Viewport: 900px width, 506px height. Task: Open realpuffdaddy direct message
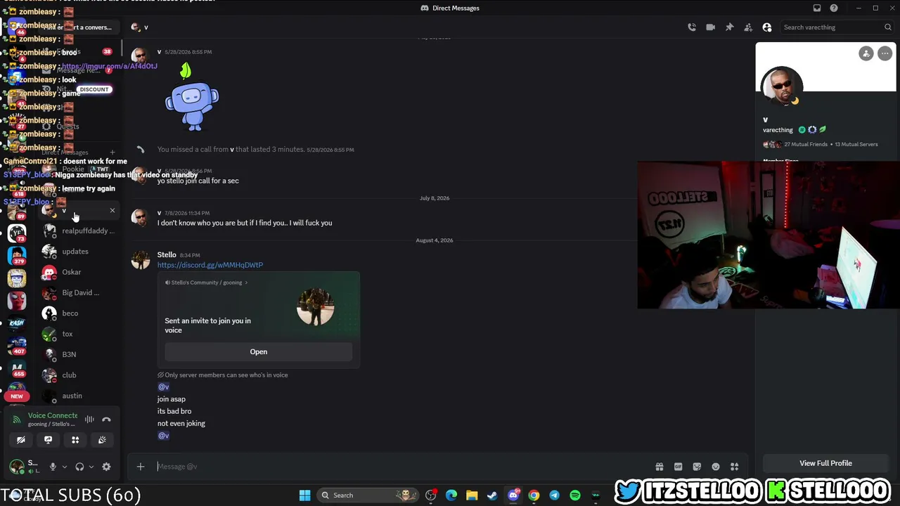click(79, 231)
